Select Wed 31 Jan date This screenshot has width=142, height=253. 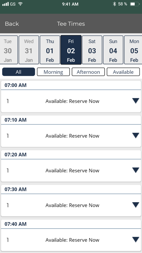coord(29,50)
